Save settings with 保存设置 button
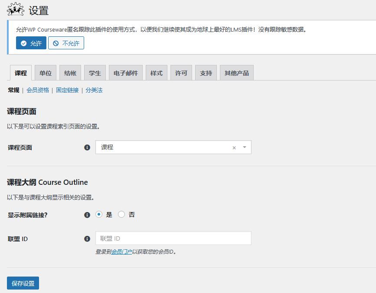Image resolution: width=376 pixels, height=293 pixels. [23, 283]
